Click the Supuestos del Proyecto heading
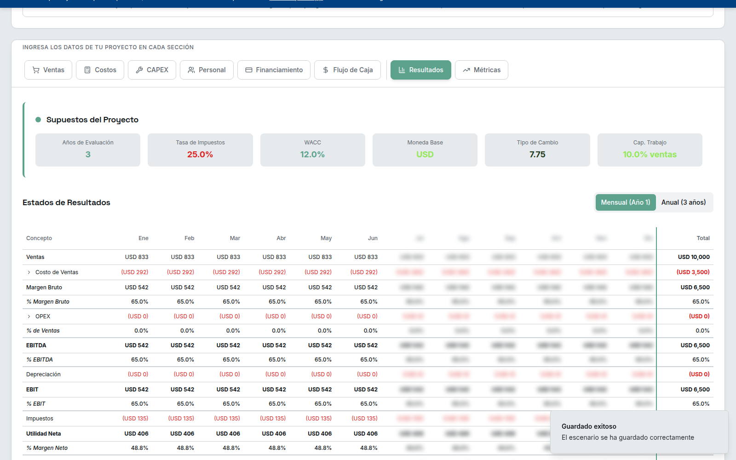Image resolution: width=736 pixels, height=460 pixels. [92, 120]
